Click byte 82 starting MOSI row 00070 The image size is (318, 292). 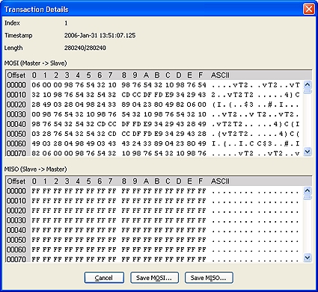(36, 153)
